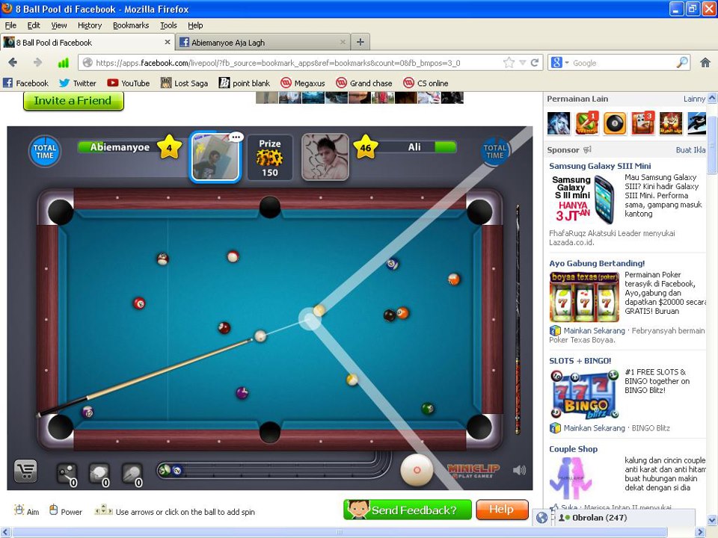Open the History menu

90,25
